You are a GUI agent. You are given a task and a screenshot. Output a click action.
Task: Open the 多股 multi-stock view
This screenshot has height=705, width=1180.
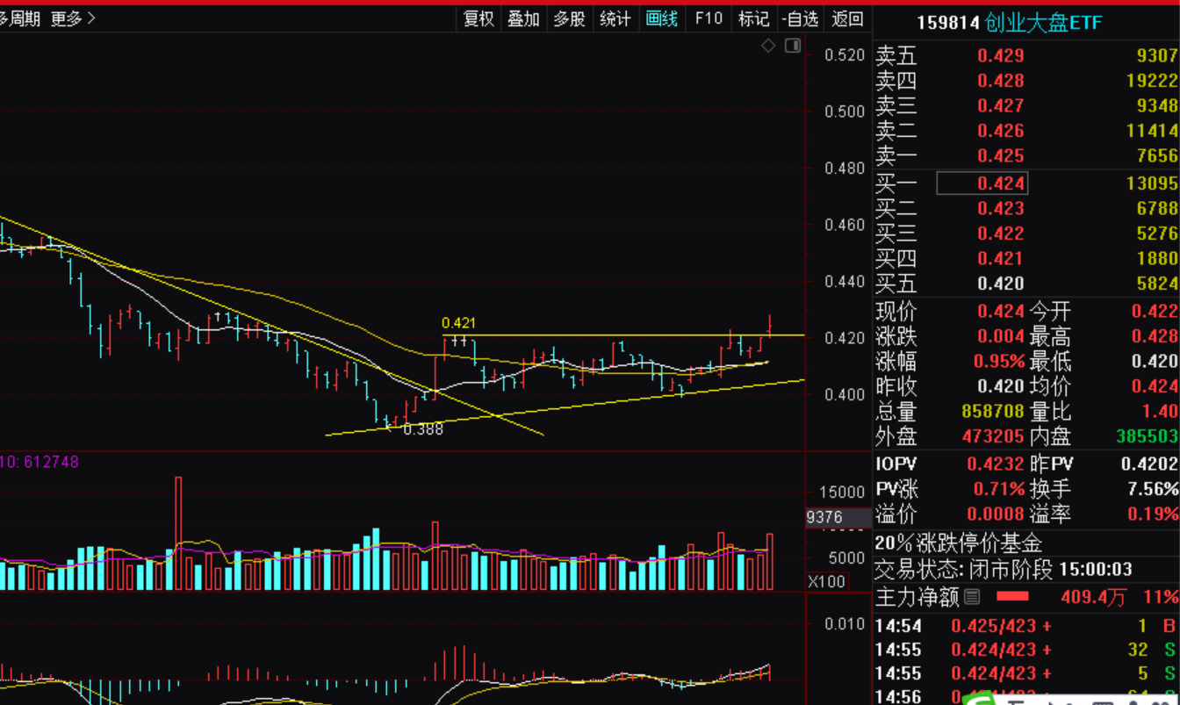(x=570, y=18)
